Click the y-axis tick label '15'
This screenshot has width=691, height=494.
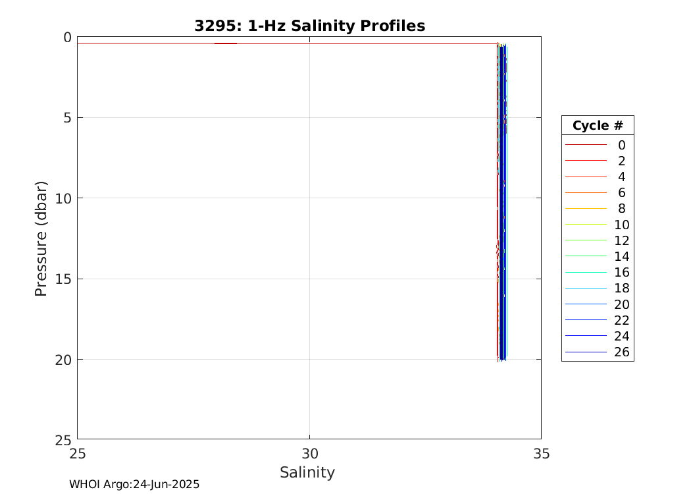click(63, 279)
